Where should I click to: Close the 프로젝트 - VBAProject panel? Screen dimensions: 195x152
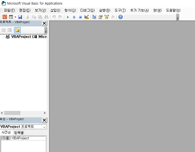tap(44, 23)
